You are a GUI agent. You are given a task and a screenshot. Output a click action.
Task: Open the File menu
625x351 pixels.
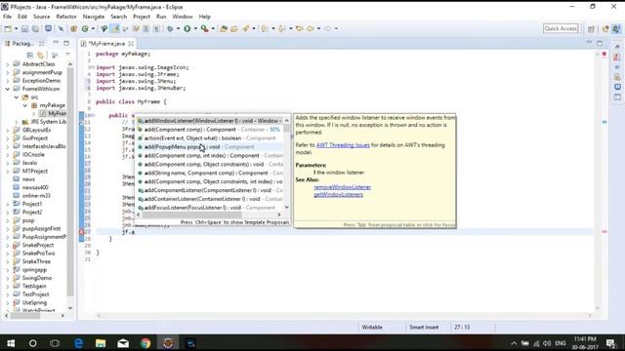pos(7,17)
